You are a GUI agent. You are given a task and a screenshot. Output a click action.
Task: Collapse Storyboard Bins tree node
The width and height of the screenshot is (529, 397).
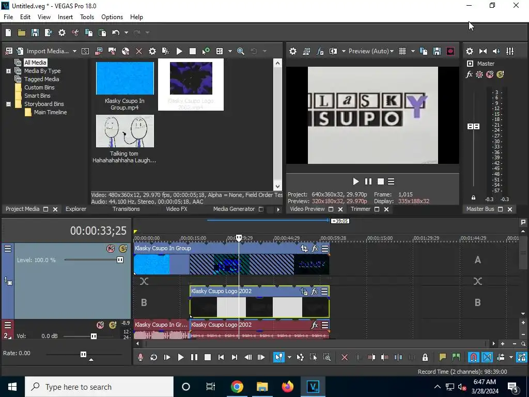[8, 104]
